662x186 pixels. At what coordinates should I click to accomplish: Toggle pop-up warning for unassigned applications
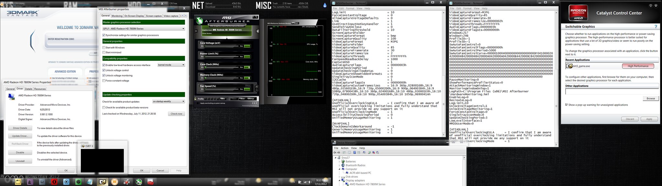click(x=566, y=105)
